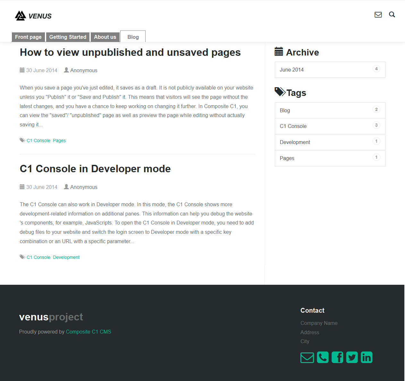
Task: Click the footer phone icon
Action: pyautogui.click(x=323, y=357)
